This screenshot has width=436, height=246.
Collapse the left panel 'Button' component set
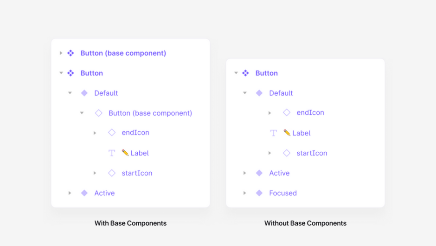61,73
